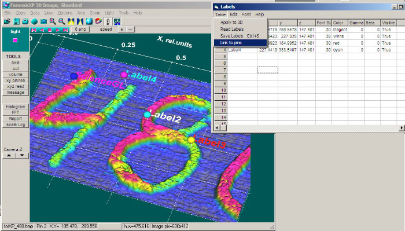Click the open folder icon in toolbar

coord(7,21)
